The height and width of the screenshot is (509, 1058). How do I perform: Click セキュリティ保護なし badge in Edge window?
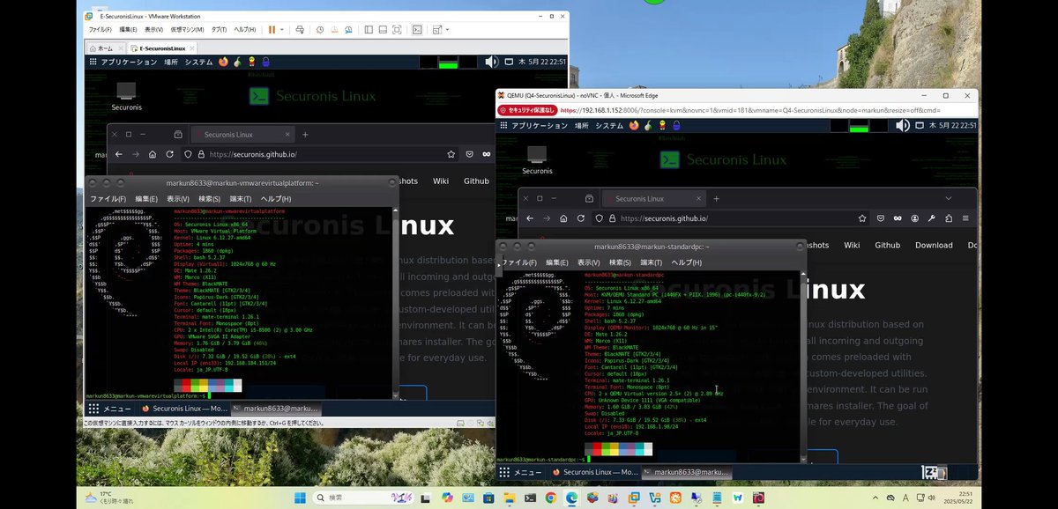point(527,110)
